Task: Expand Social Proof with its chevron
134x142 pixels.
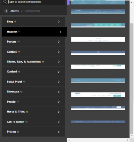Action: point(59,82)
